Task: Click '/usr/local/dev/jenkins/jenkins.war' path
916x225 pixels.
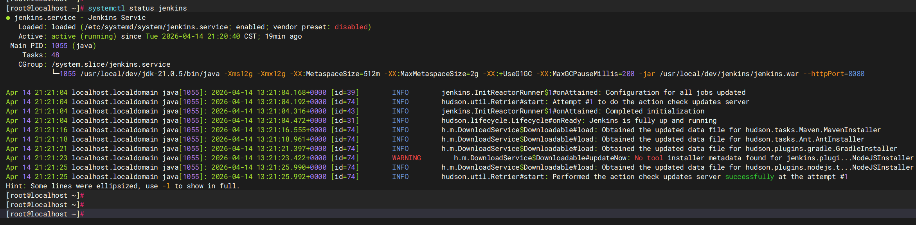Action: (x=729, y=74)
